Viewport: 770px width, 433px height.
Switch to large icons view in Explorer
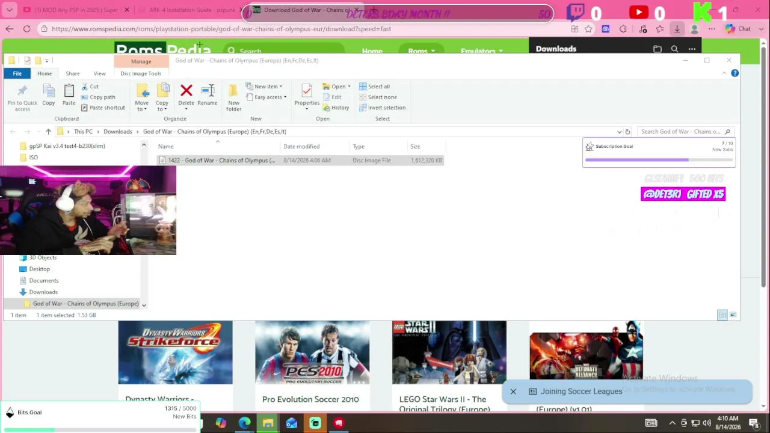(x=733, y=315)
